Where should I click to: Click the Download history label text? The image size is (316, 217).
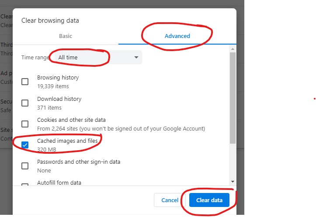[59, 99]
